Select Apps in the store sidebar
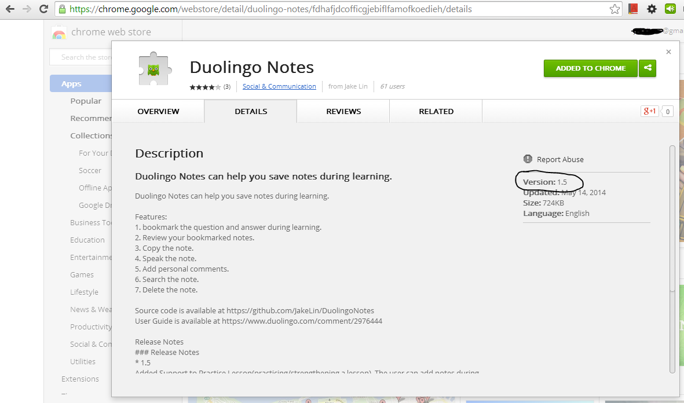Image resolution: width=684 pixels, height=403 pixels. tap(81, 83)
